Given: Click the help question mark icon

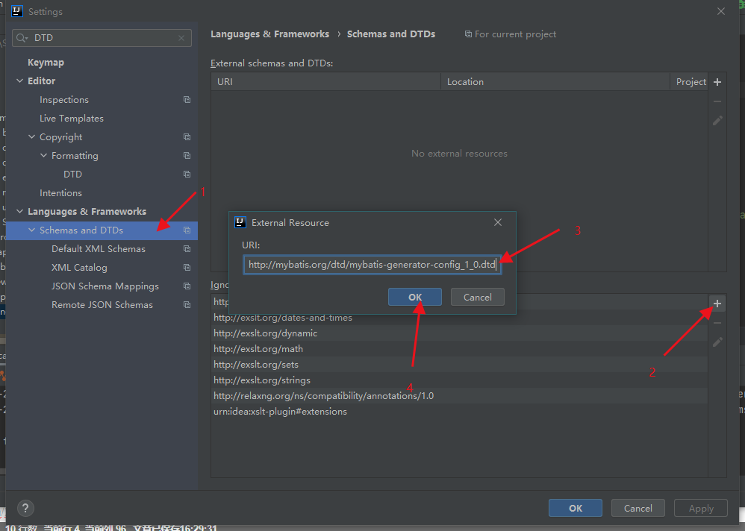Looking at the screenshot, I should (x=25, y=508).
